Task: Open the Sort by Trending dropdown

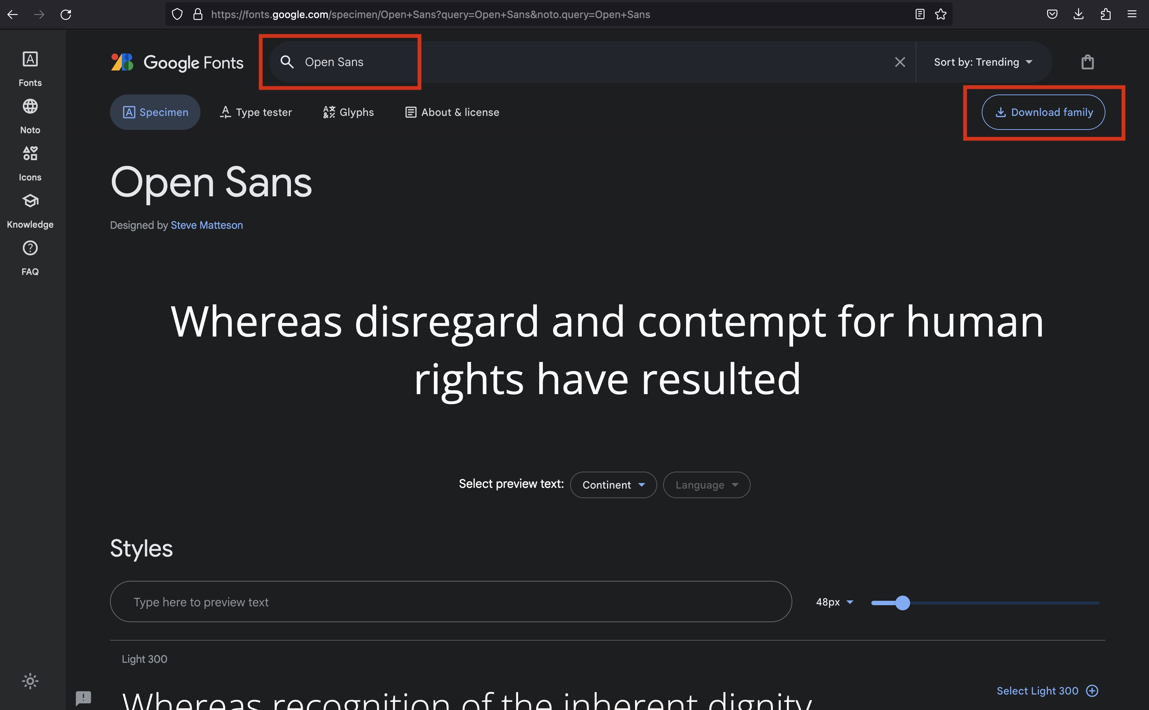Action: [x=983, y=62]
